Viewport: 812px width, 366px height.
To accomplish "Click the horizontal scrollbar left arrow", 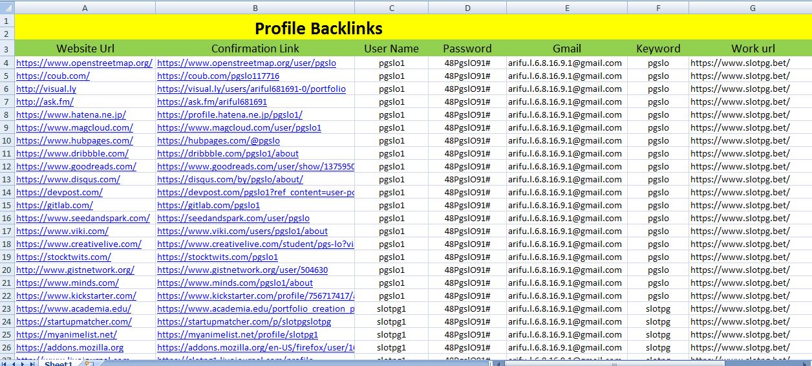I will pyautogui.click(x=499, y=363).
